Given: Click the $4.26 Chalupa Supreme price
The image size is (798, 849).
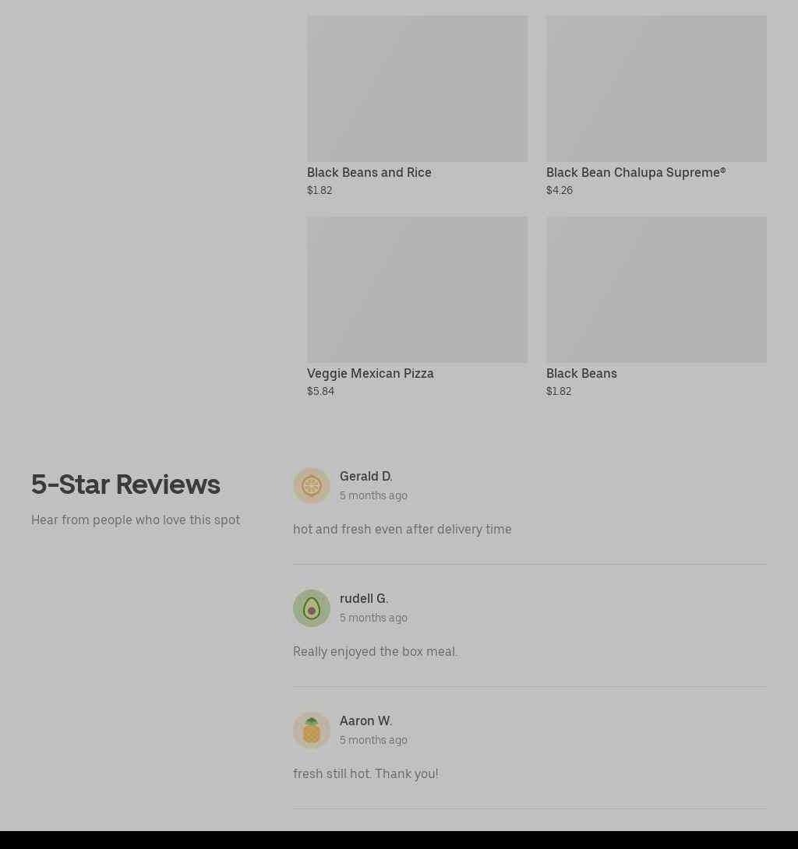Looking at the screenshot, I should click(559, 190).
